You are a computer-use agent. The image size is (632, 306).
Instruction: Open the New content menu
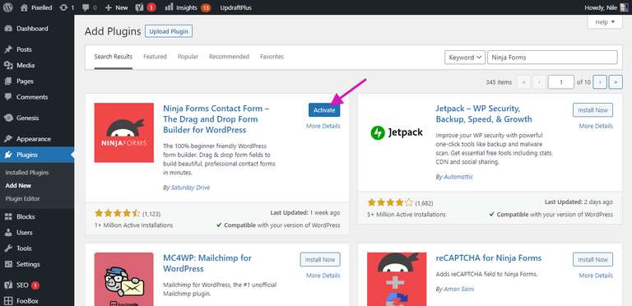click(116, 7)
